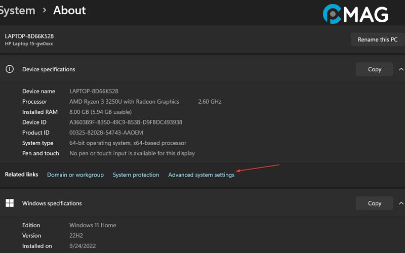Copy the Windows specifications

point(374,203)
